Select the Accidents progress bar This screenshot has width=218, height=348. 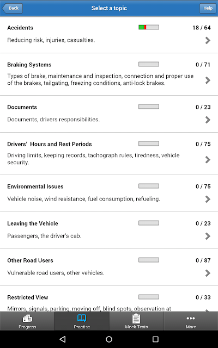(149, 27)
